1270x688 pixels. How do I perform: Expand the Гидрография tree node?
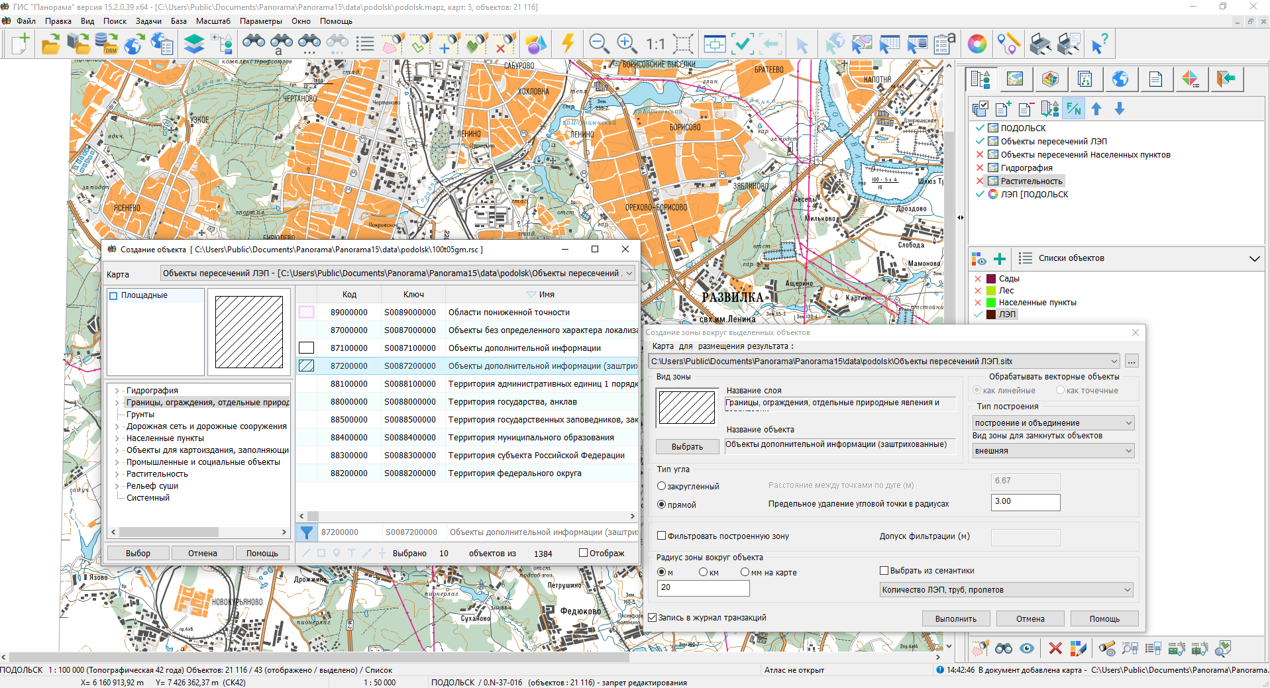click(x=117, y=391)
